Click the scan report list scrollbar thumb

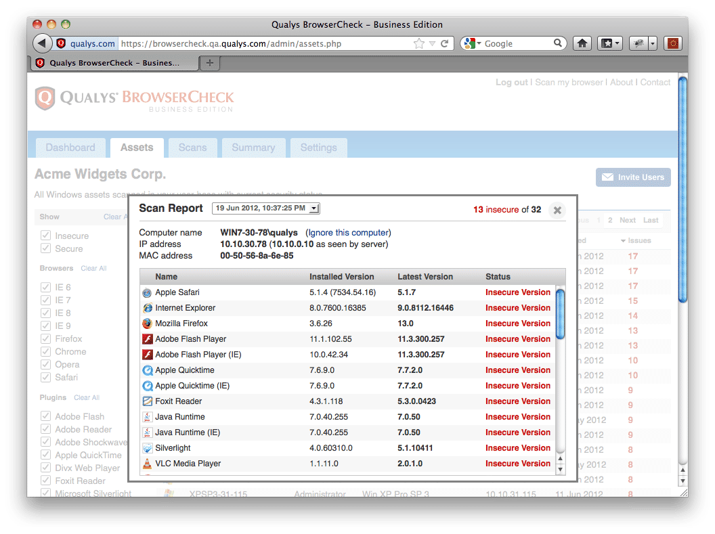[x=561, y=314]
